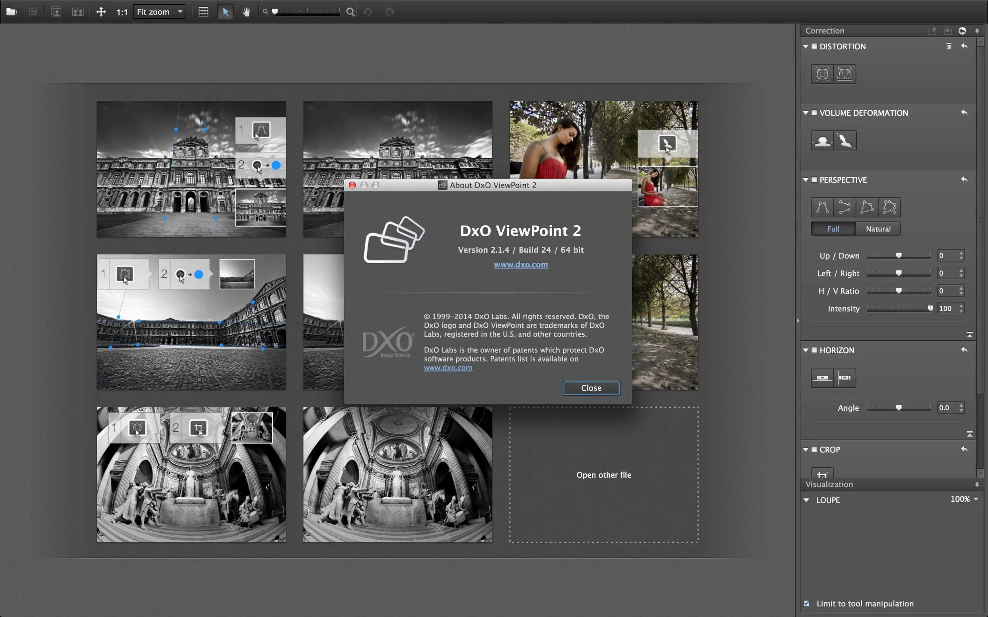The image size is (988, 617).
Task: Click the open file folder icon
Action: pyautogui.click(x=12, y=12)
